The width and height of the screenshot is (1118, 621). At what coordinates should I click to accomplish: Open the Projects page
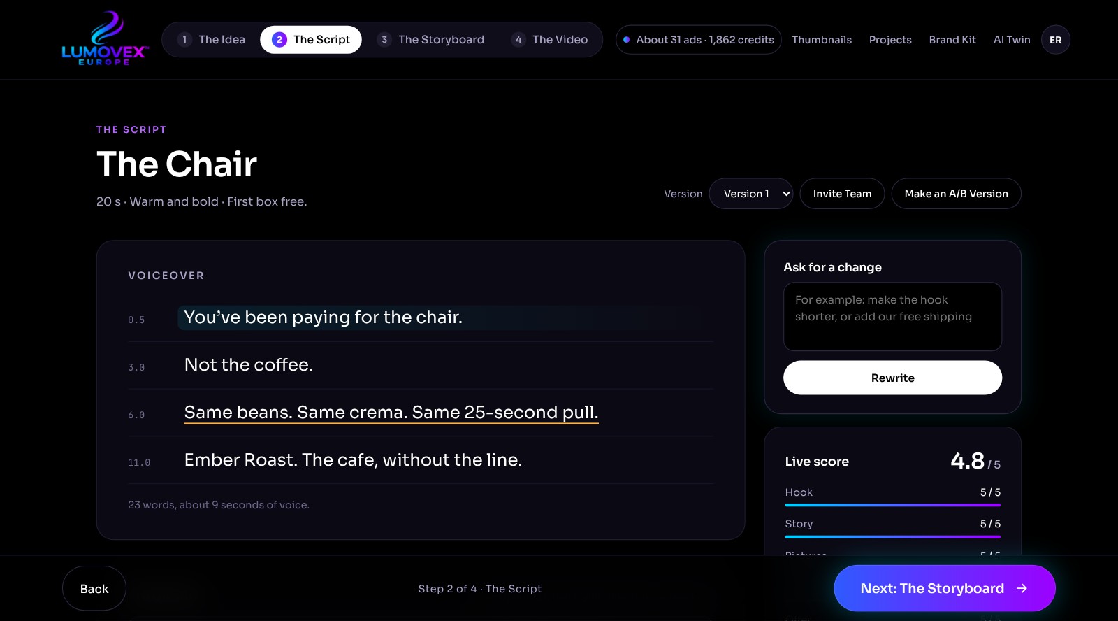coord(890,40)
